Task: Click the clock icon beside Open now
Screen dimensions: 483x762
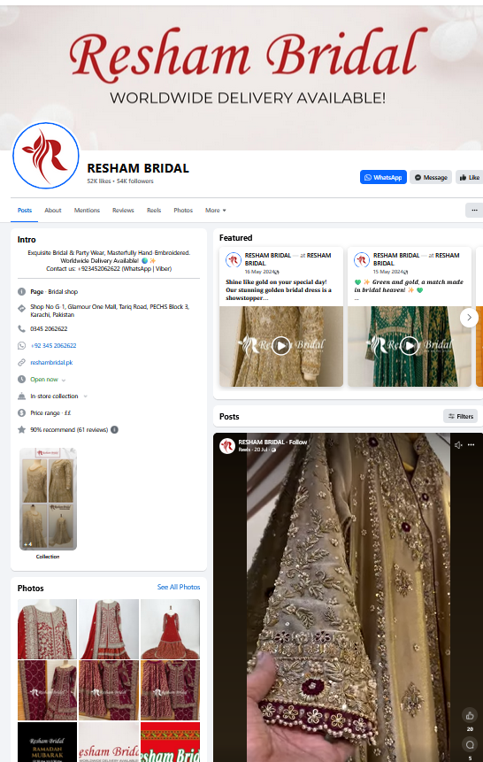Action: click(21, 379)
